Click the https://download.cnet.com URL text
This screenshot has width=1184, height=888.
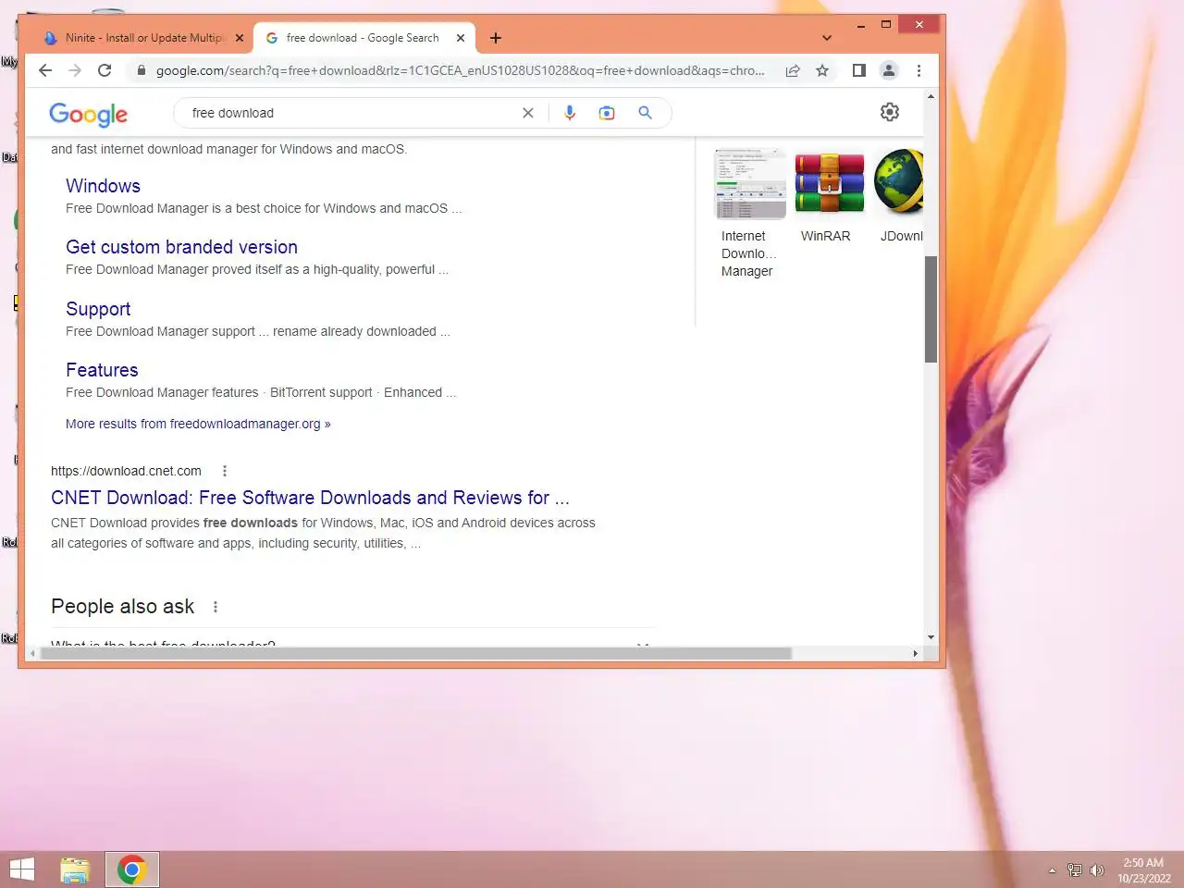click(126, 471)
